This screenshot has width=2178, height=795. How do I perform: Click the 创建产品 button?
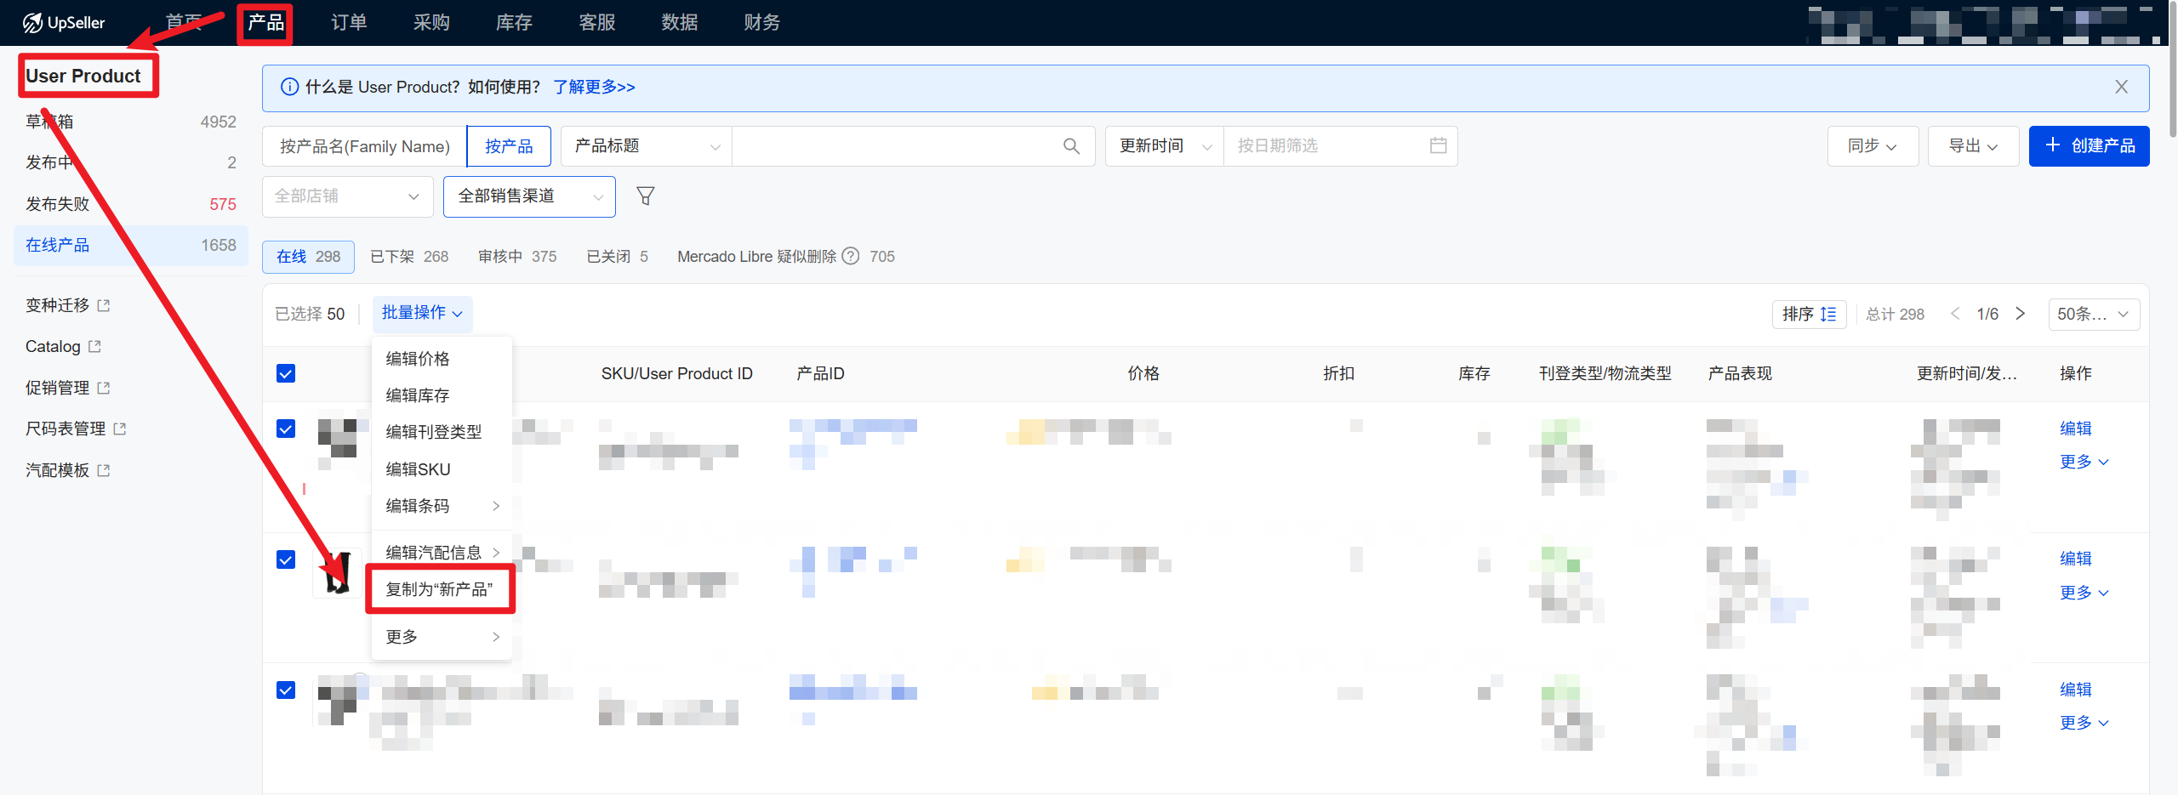tap(2089, 146)
